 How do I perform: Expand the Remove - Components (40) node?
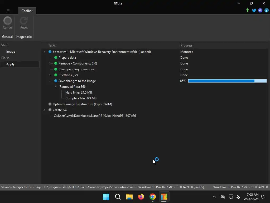(x=50, y=63)
